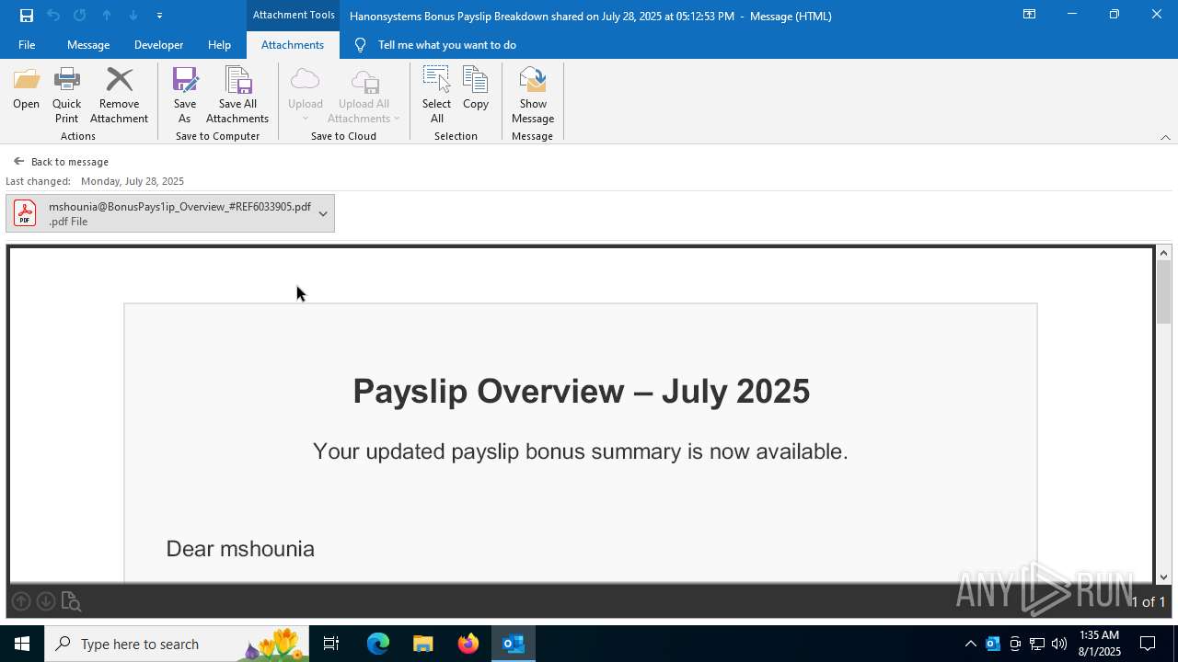Image resolution: width=1178 pixels, height=662 pixels.
Task: Launch Firefox from taskbar
Action: (468, 644)
